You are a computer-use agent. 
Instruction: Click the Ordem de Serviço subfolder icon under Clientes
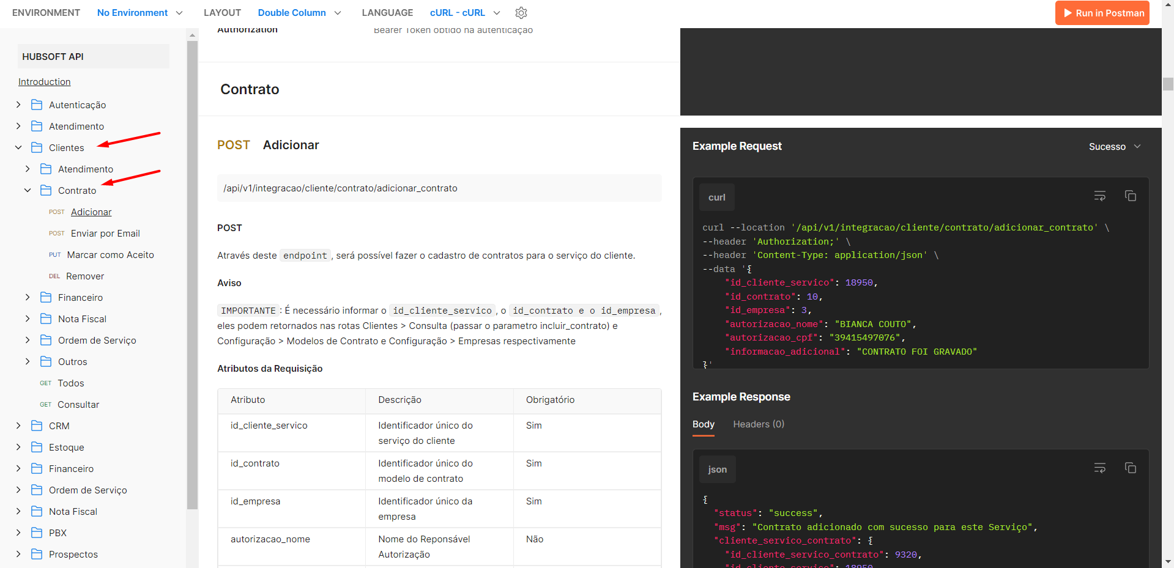(x=46, y=340)
